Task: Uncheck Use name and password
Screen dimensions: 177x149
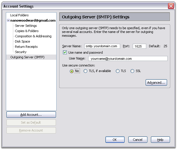Action: pos(65,52)
